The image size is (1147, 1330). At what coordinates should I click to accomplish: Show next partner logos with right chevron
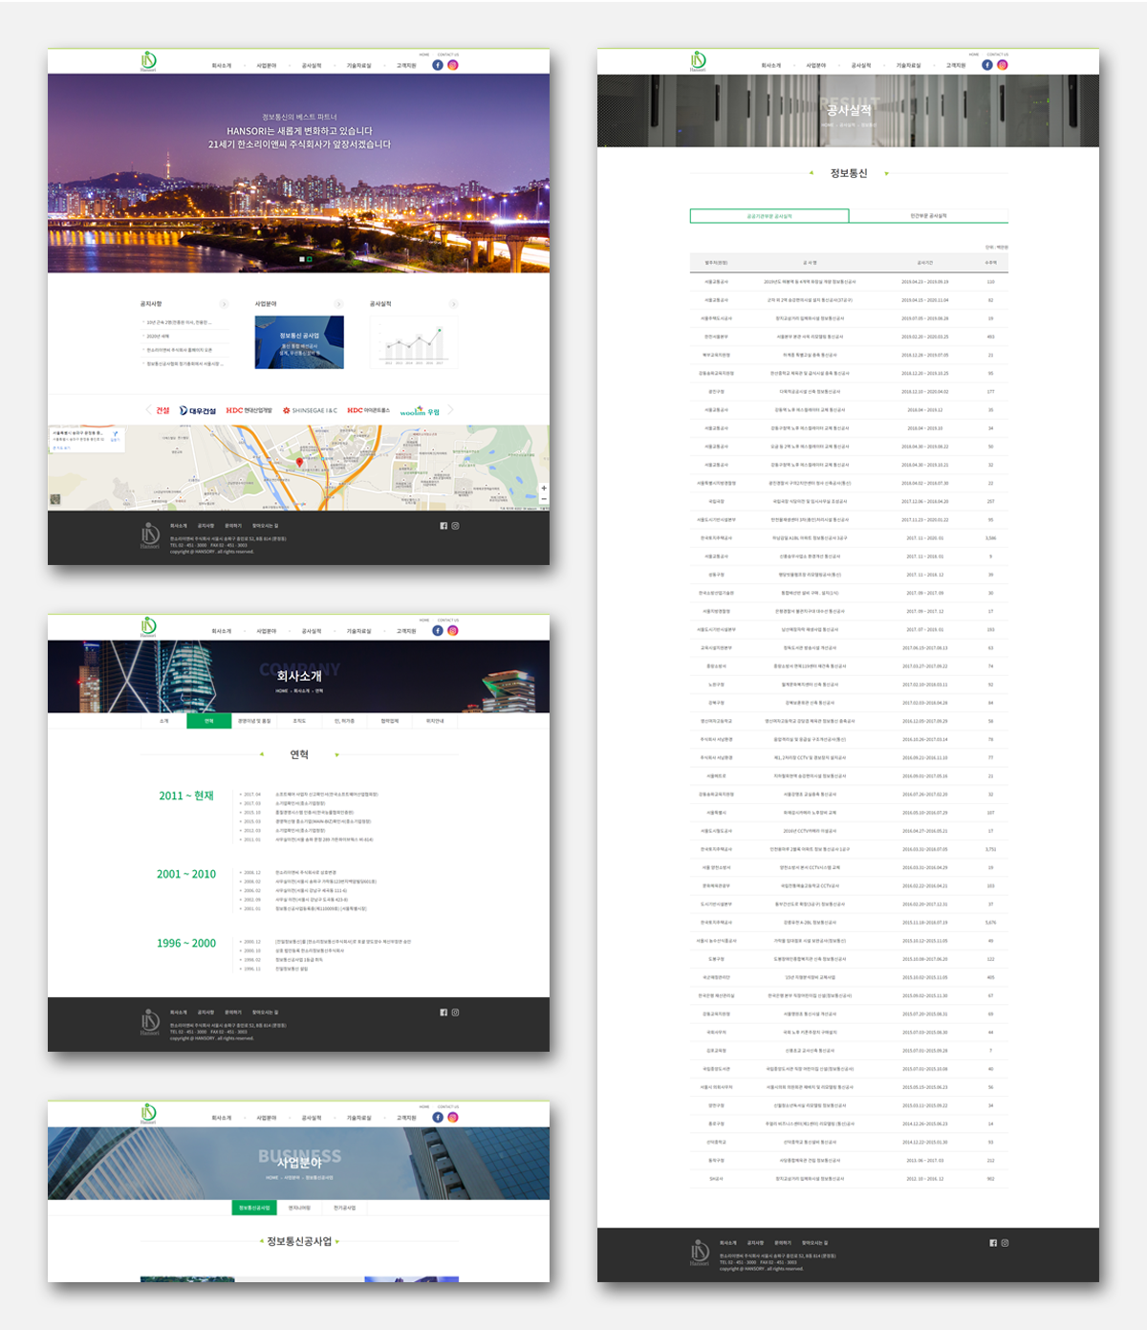click(451, 410)
